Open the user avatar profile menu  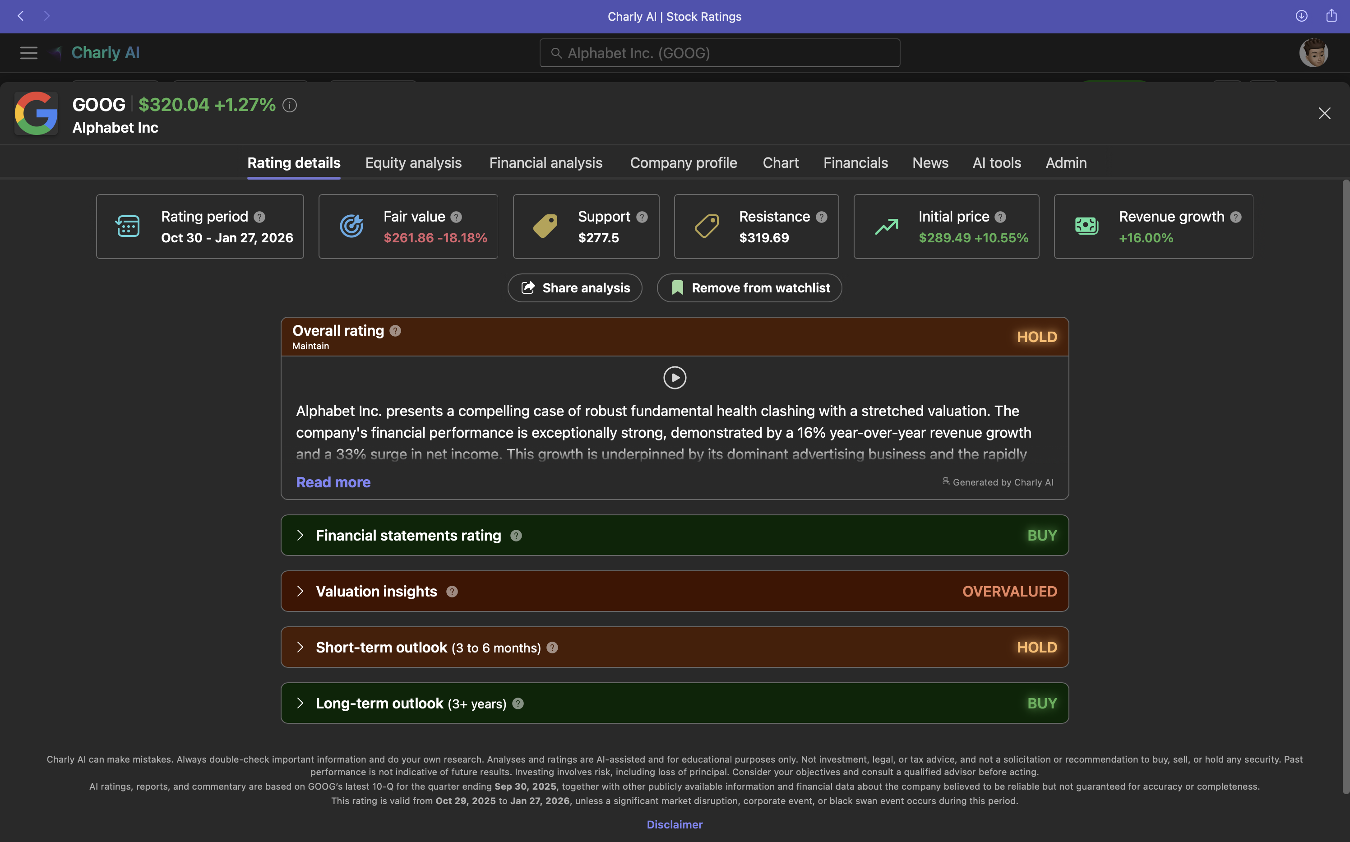(1313, 53)
